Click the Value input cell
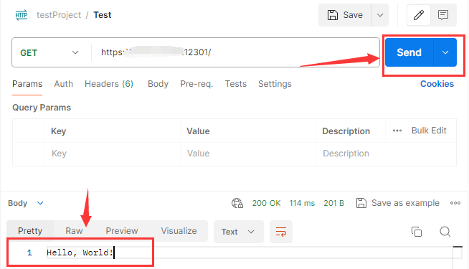The width and height of the screenshot is (469, 269). pyautogui.click(x=248, y=154)
